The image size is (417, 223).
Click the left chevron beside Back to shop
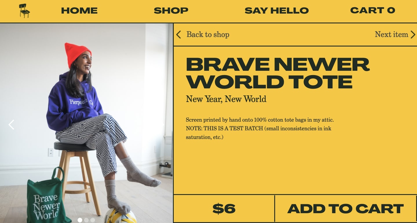[179, 35]
